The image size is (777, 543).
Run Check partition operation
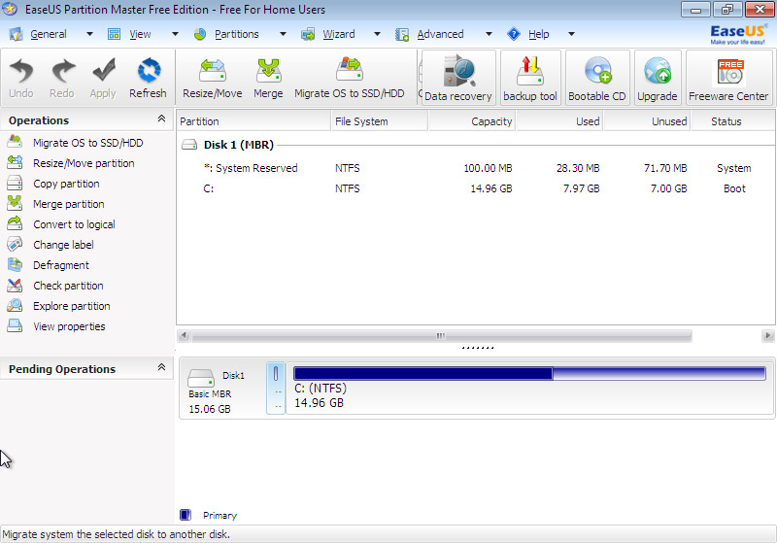68,286
